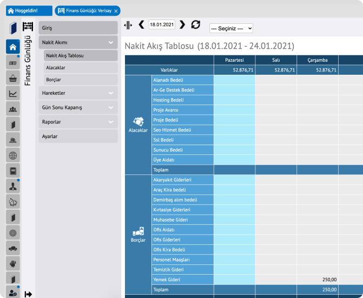Click the Muhasebe Gideri row label
Viewport: 363px width, 298px height.
tap(182, 219)
